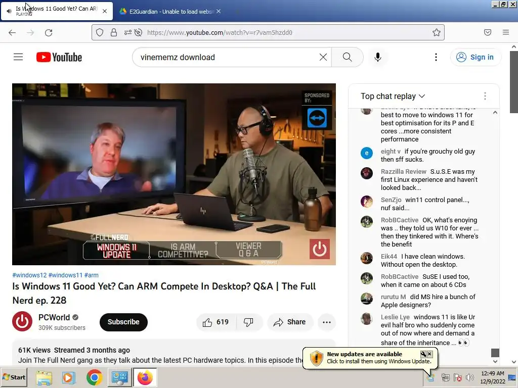Click the SenZjo chat message
The image size is (518, 388).
click(425, 204)
